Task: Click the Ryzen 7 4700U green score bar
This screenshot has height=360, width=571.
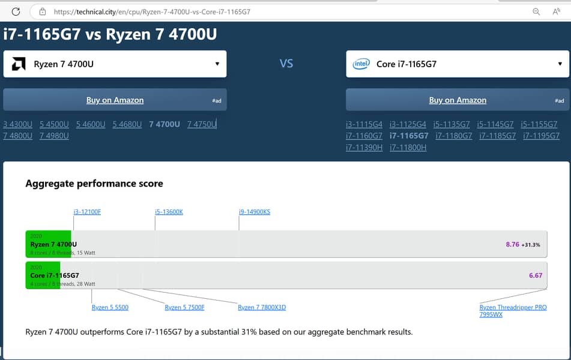Action: click(x=49, y=244)
